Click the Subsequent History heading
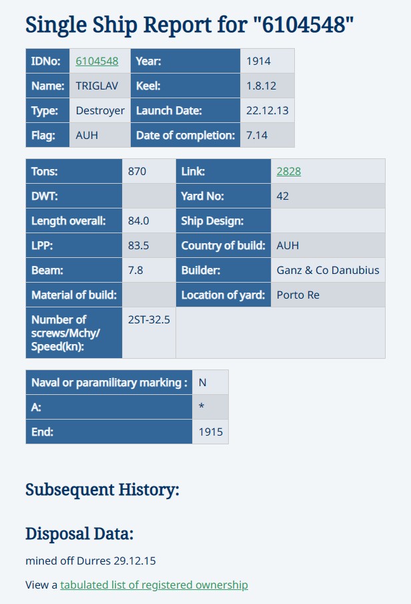The image size is (411, 604). click(x=102, y=490)
